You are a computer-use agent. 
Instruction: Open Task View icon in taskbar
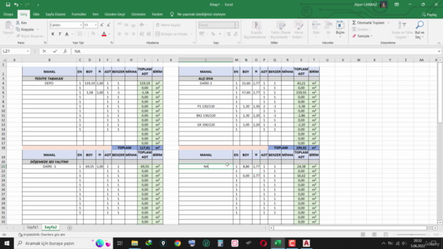(120, 243)
